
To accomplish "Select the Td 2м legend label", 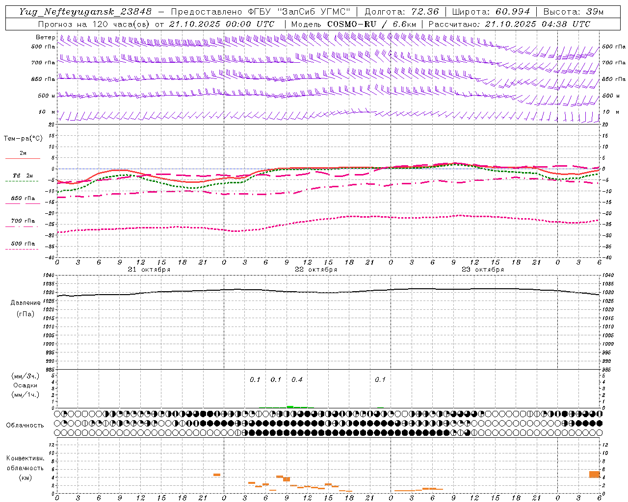I will point(23,176).
